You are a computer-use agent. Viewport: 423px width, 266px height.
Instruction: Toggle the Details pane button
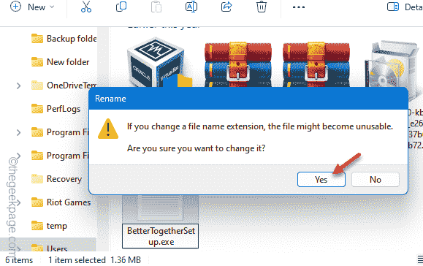[x=405, y=7]
